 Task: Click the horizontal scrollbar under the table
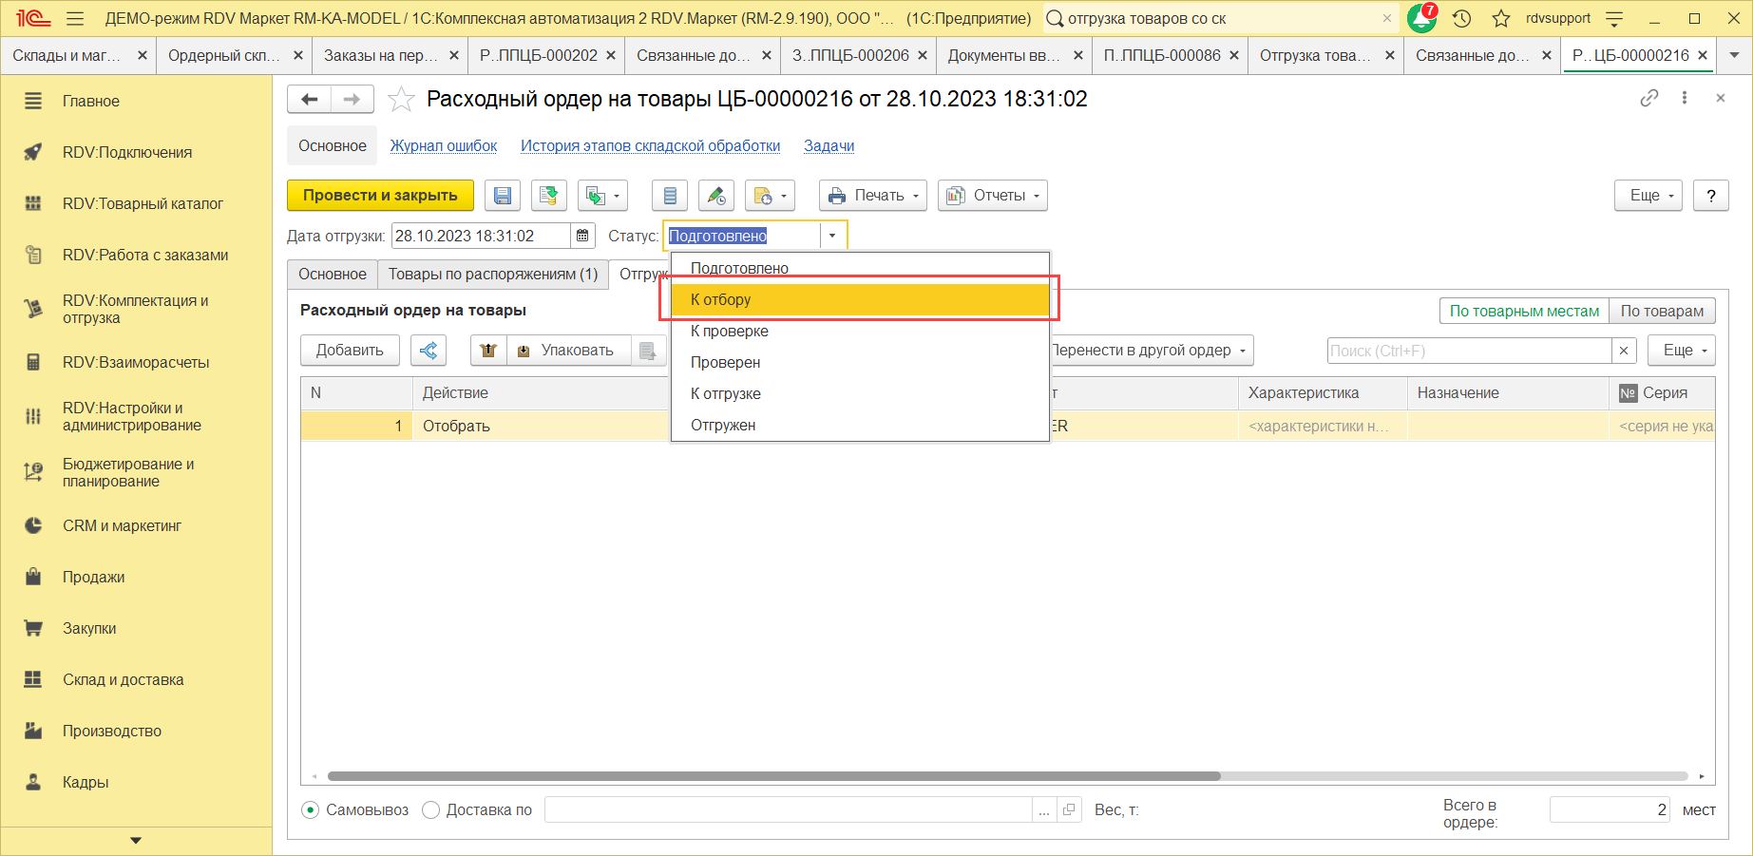point(773,776)
